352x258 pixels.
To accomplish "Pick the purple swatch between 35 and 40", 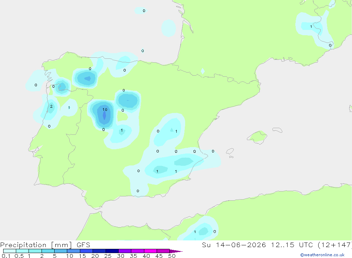I will pyautogui.click(x=137, y=251).
